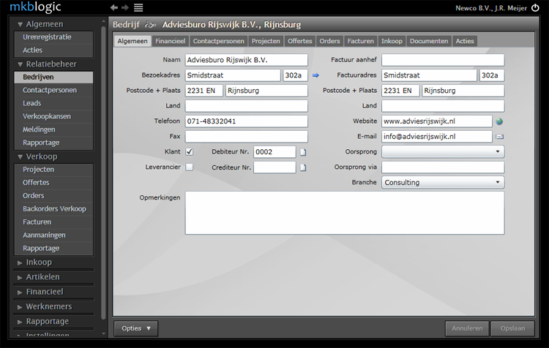Switch to the Financieel tab
The height and width of the screenshot is (348, 549).
(170, 41)
